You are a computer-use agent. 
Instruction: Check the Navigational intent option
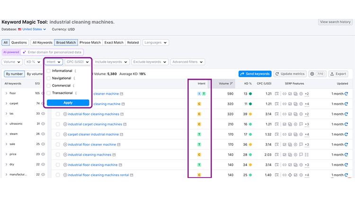click(x=48, y=78)
